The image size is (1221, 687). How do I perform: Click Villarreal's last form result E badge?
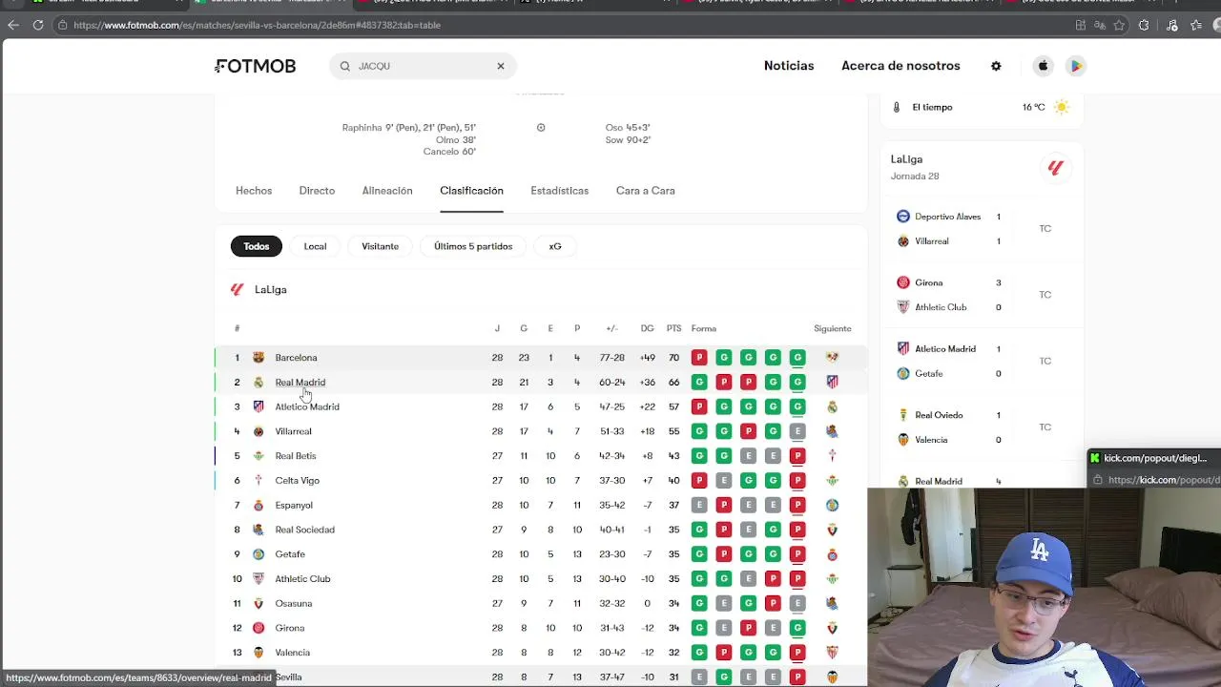point(797,431)
